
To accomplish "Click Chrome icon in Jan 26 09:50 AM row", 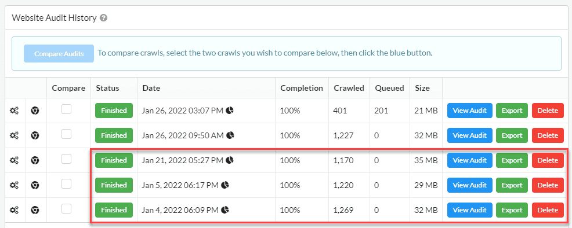I will point(35,135).
